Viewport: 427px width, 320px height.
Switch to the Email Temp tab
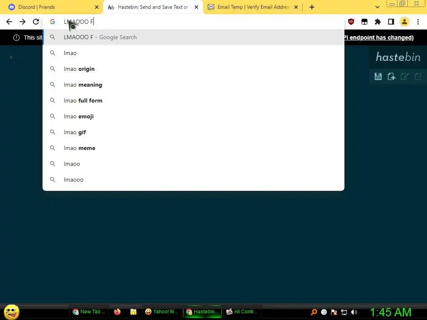253,7
